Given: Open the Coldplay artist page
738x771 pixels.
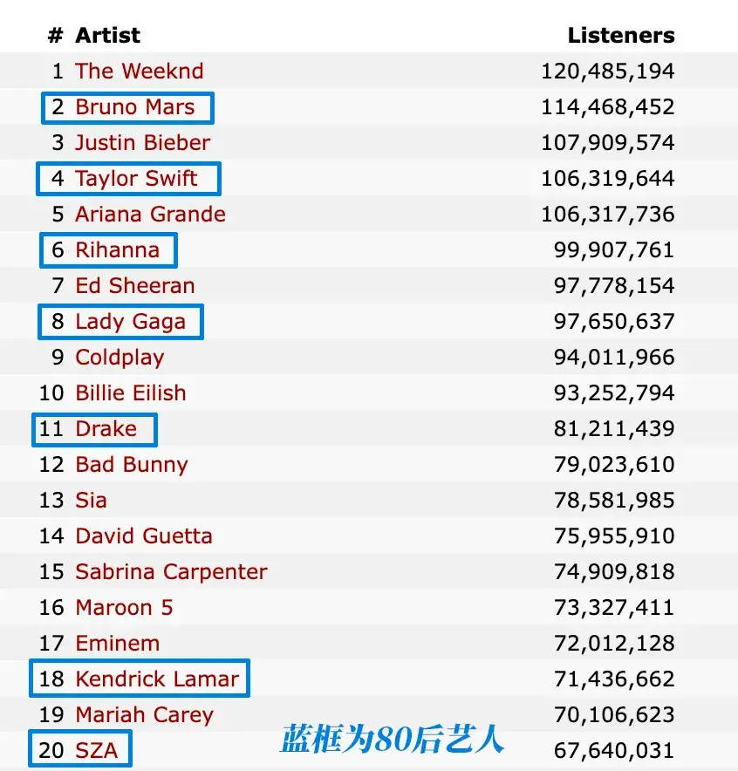Looking at the screenshot, I should pyautogui.click(x=120, y=358).
